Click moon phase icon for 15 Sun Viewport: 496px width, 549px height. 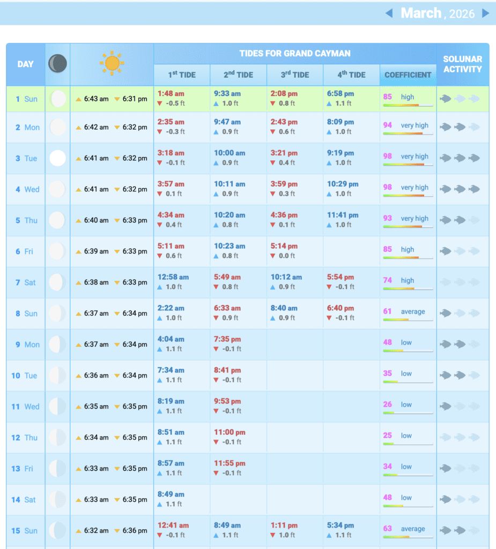(57, 531)
